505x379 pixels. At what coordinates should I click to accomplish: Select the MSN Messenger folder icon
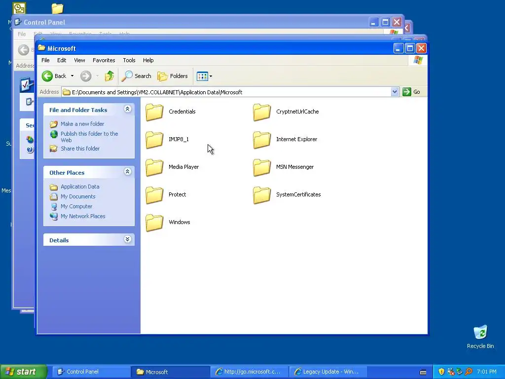262,167
